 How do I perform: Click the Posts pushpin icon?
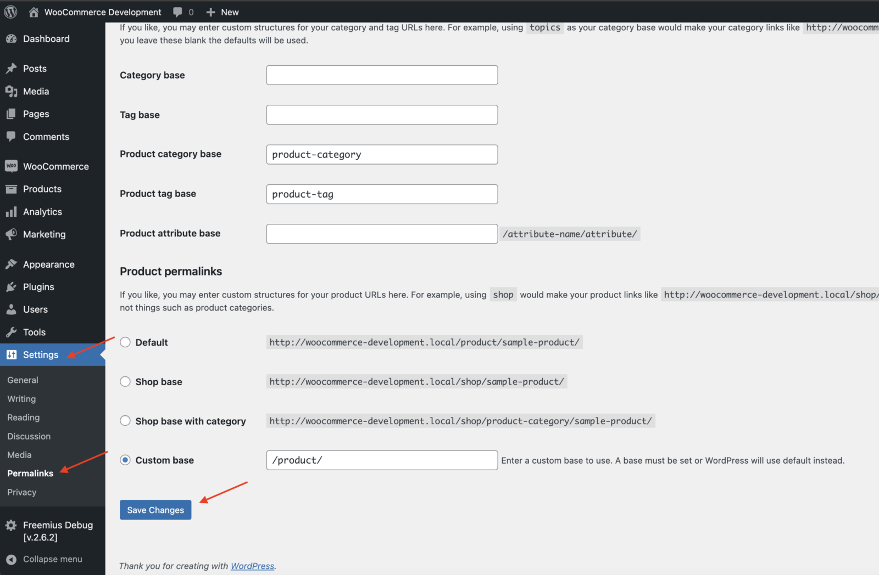point(11,69)
